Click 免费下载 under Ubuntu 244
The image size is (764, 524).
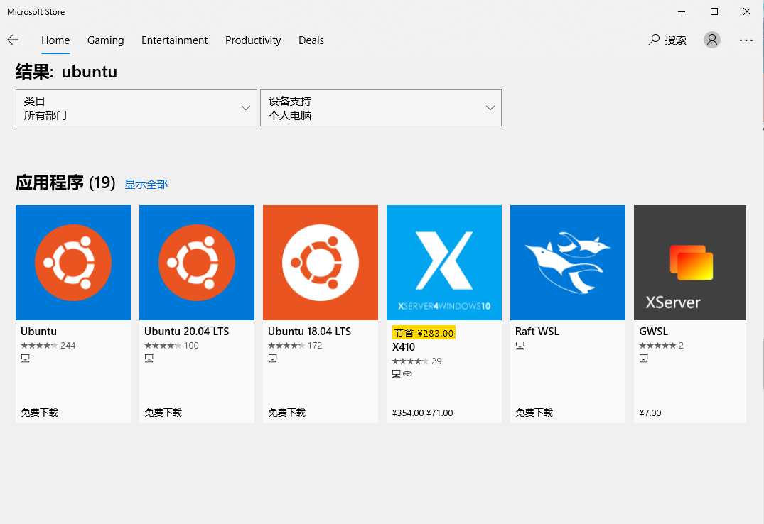40,413
